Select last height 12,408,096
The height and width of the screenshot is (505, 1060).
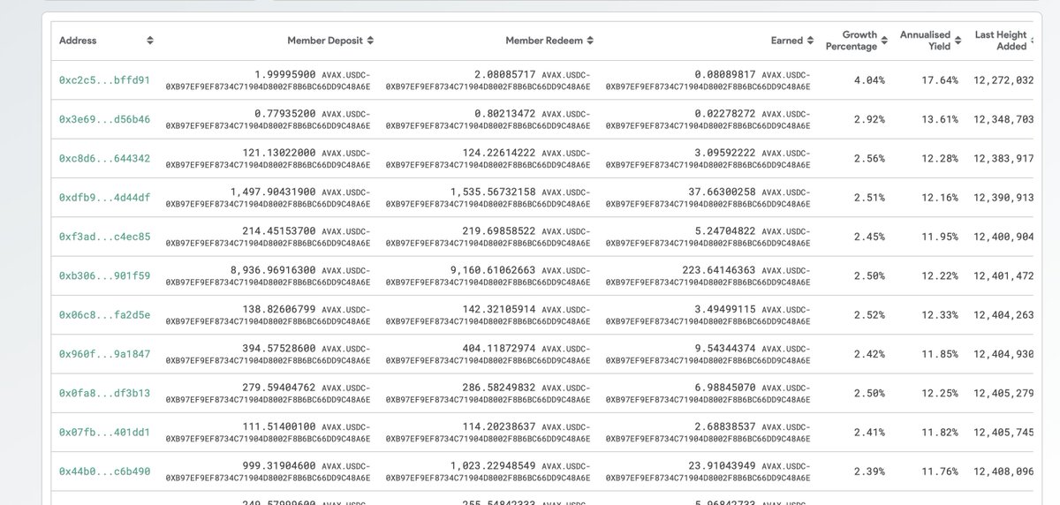pyautogui.click(x=1003, y=471)
